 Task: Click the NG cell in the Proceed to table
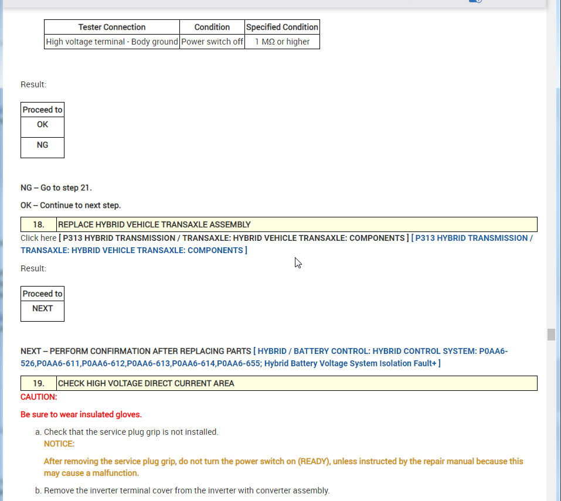[x=42, y=147]
